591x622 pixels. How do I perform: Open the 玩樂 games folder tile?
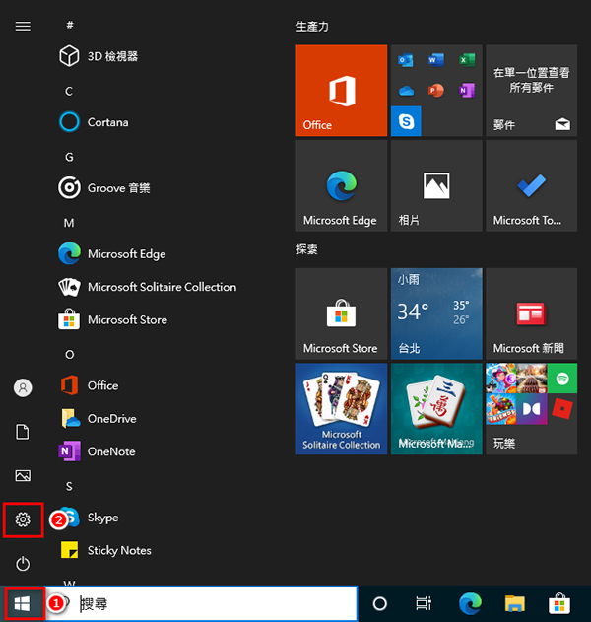click(532, 409)
